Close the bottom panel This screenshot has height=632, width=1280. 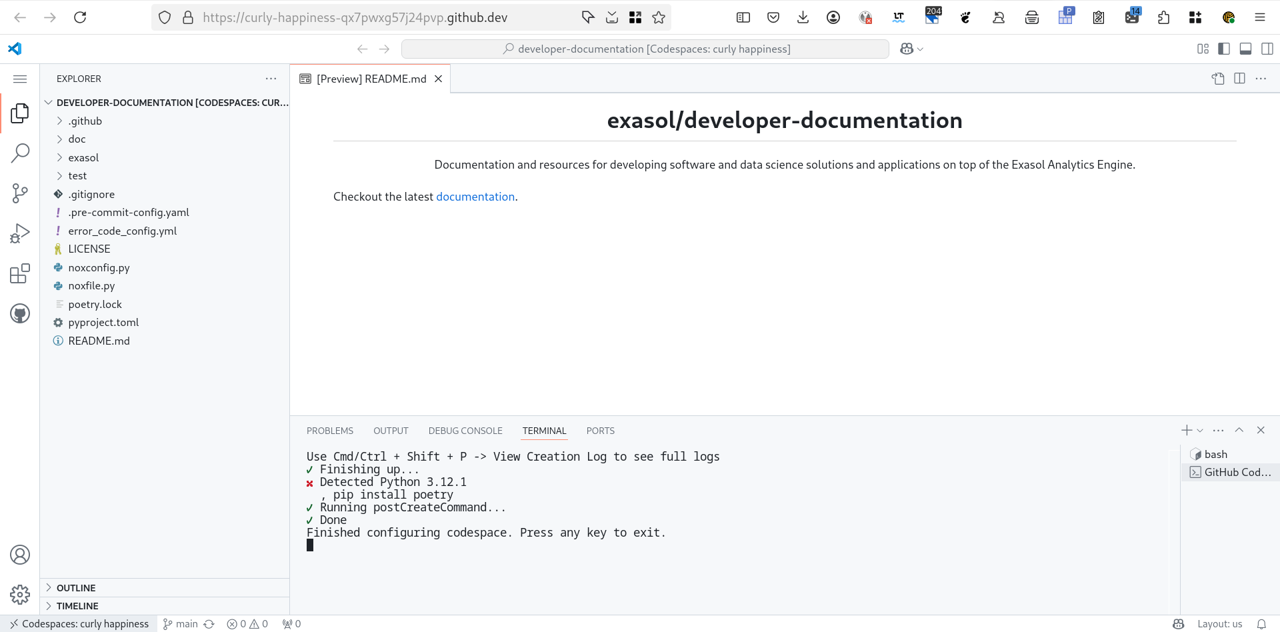tap(1261, 431)
